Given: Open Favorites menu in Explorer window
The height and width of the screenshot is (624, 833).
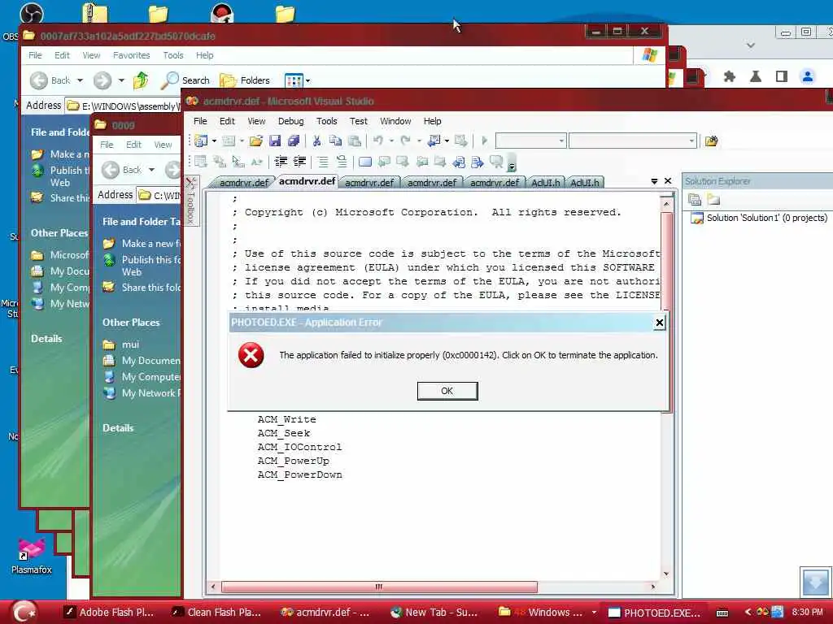Looking at the screenshot, I should pos(131,55).
